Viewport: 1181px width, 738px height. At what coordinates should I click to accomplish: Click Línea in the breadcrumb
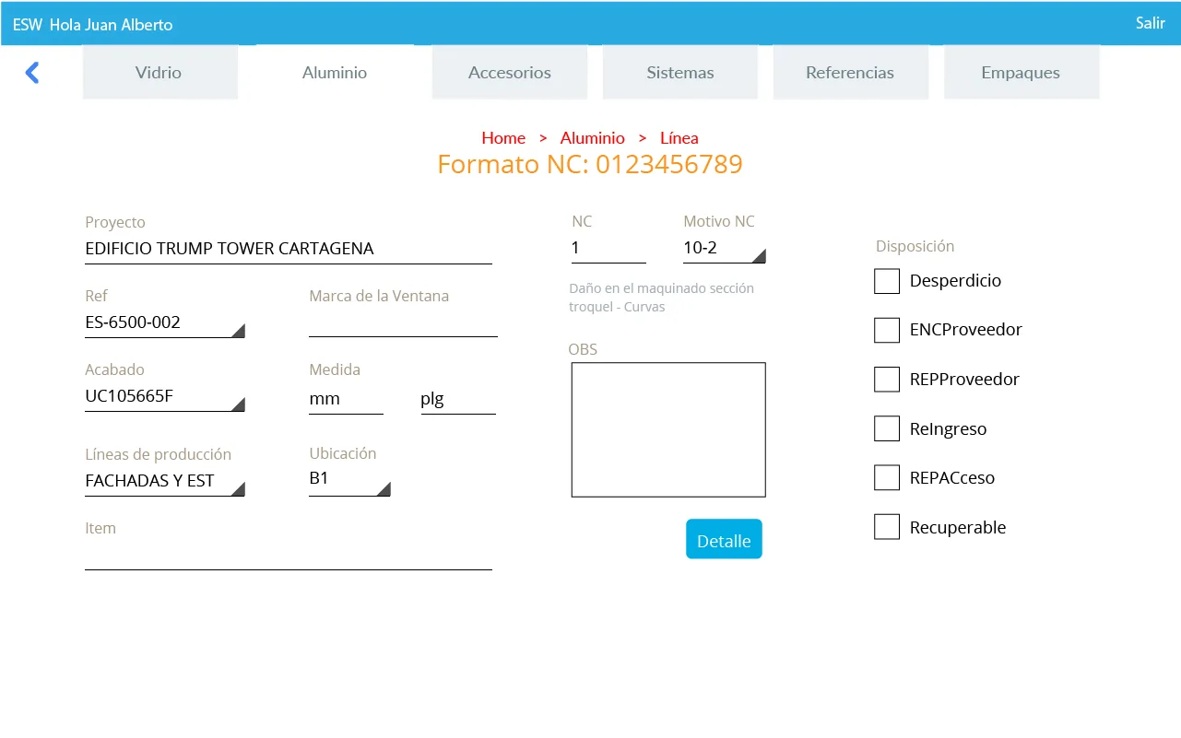coord(679,138)
